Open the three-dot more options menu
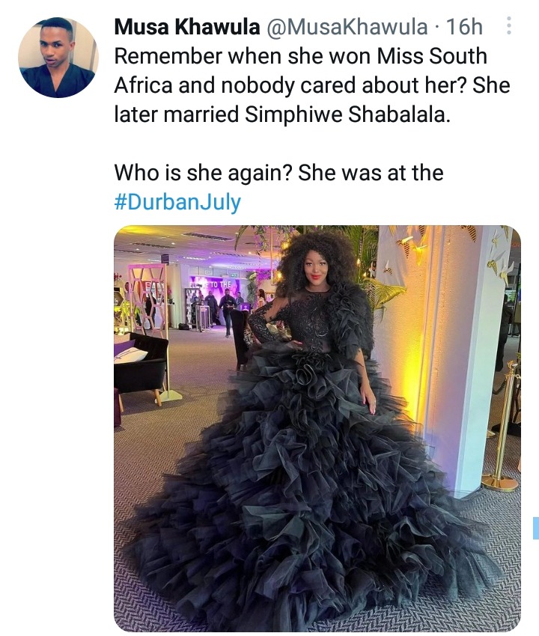 click(x=508, y=26)
